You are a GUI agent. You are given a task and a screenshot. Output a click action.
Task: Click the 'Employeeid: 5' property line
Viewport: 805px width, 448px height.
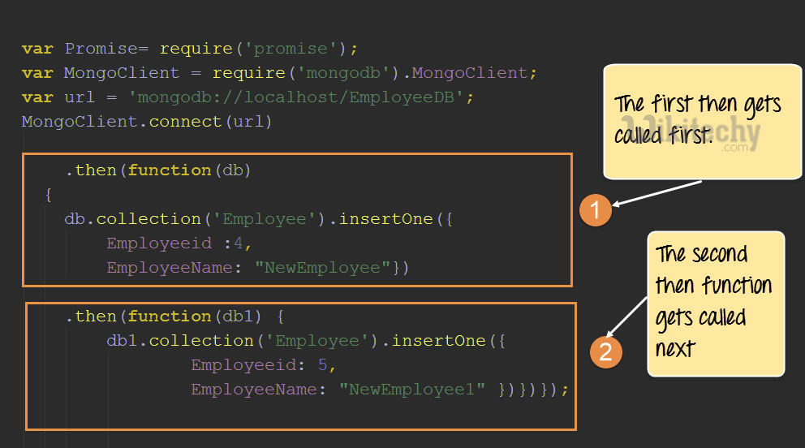[263, 365]
